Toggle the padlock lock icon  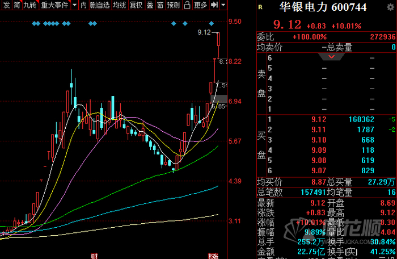[187, 5]
